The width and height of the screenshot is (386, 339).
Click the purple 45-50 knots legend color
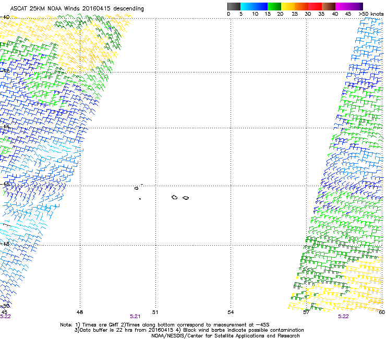[356, 6]
